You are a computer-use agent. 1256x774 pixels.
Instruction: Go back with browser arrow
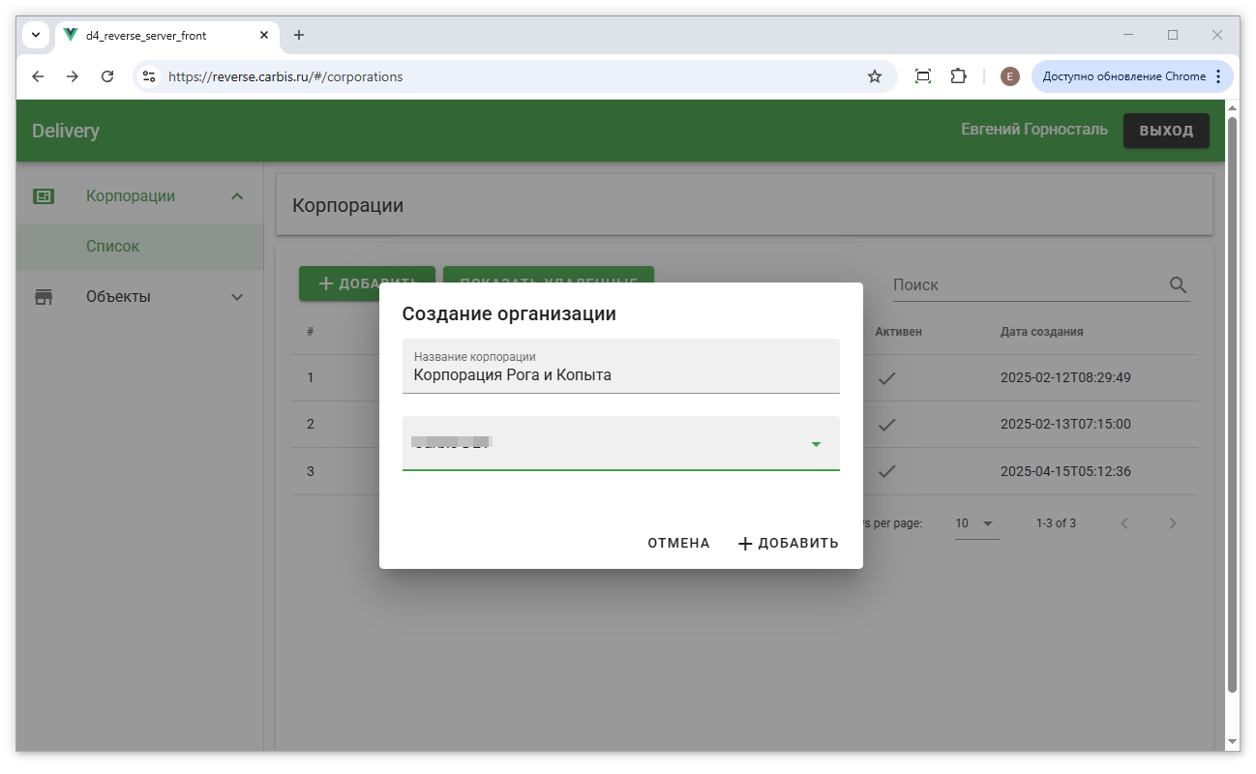(38, 76)
